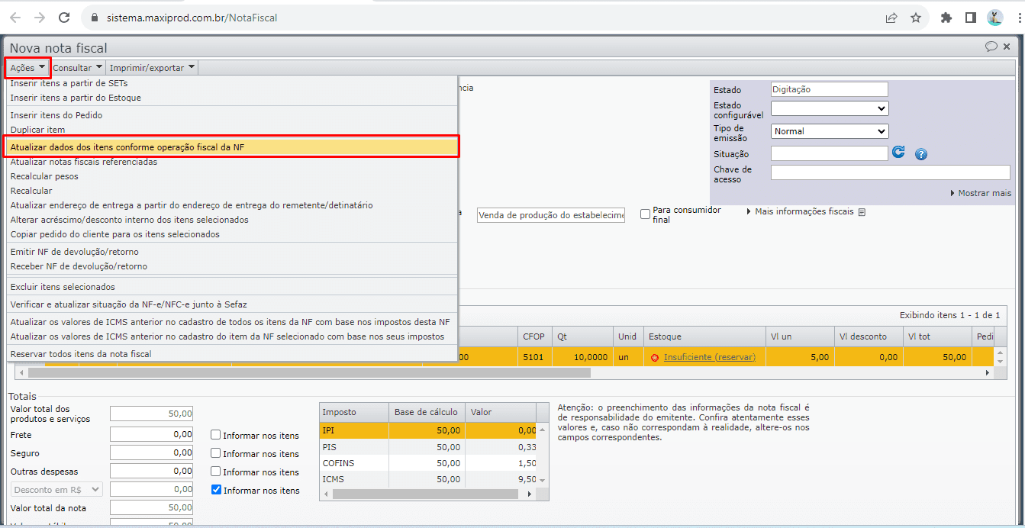This screenshot has width=1025, height=528.
Task: Check the Para consumidor final checkbox
Action: pyautogui.click(x=646, y=214)
